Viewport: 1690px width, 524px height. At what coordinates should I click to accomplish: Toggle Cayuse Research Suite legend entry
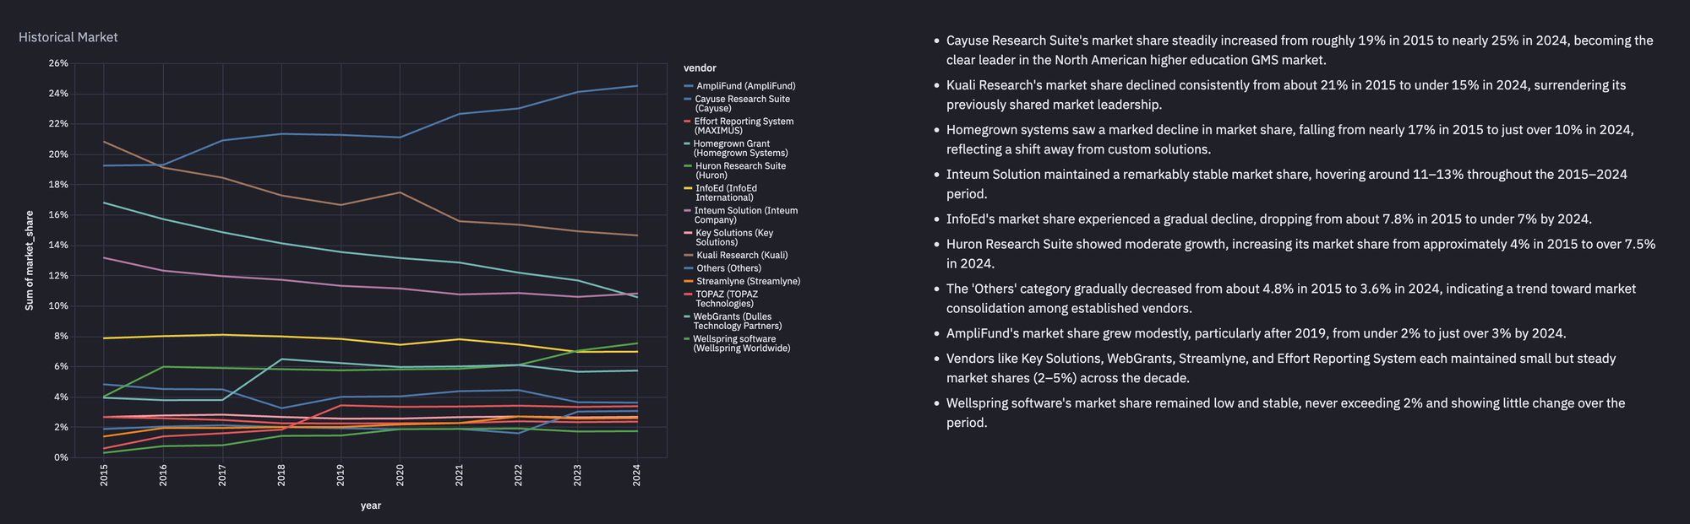pos(738,104)
